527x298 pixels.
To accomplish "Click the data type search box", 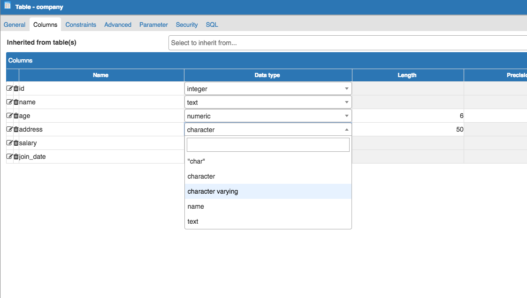I will pyautogui.click(x=268, y=145).
